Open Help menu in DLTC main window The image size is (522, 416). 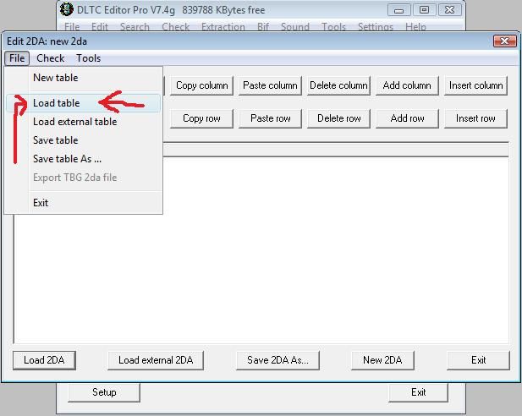pyautogui.click(x=415, y=26)
